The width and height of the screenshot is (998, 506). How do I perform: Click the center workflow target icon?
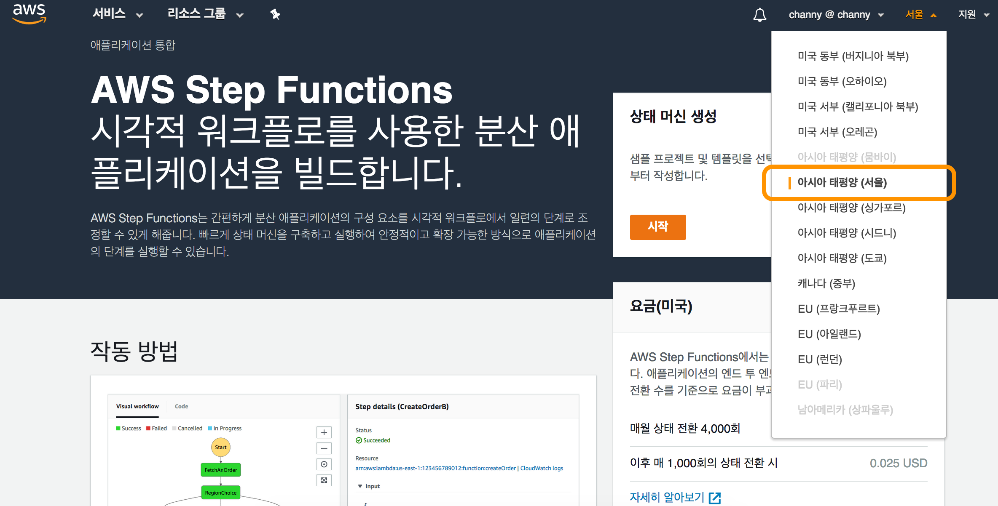point(324,464)
